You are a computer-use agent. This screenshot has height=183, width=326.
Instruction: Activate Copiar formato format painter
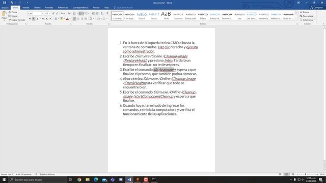click(x=17, y=20)
